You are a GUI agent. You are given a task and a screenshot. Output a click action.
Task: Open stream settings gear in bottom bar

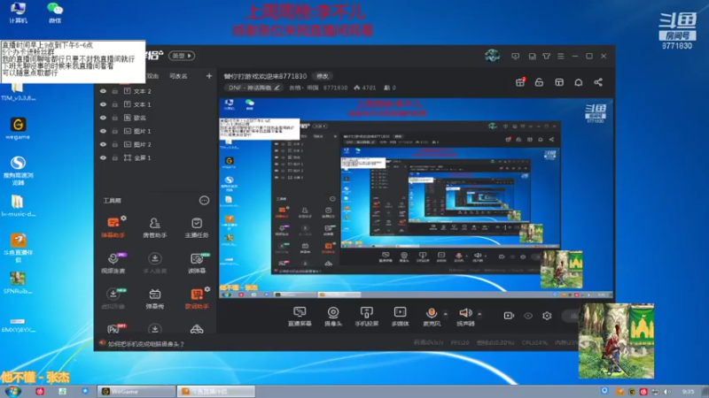point(547,316)
